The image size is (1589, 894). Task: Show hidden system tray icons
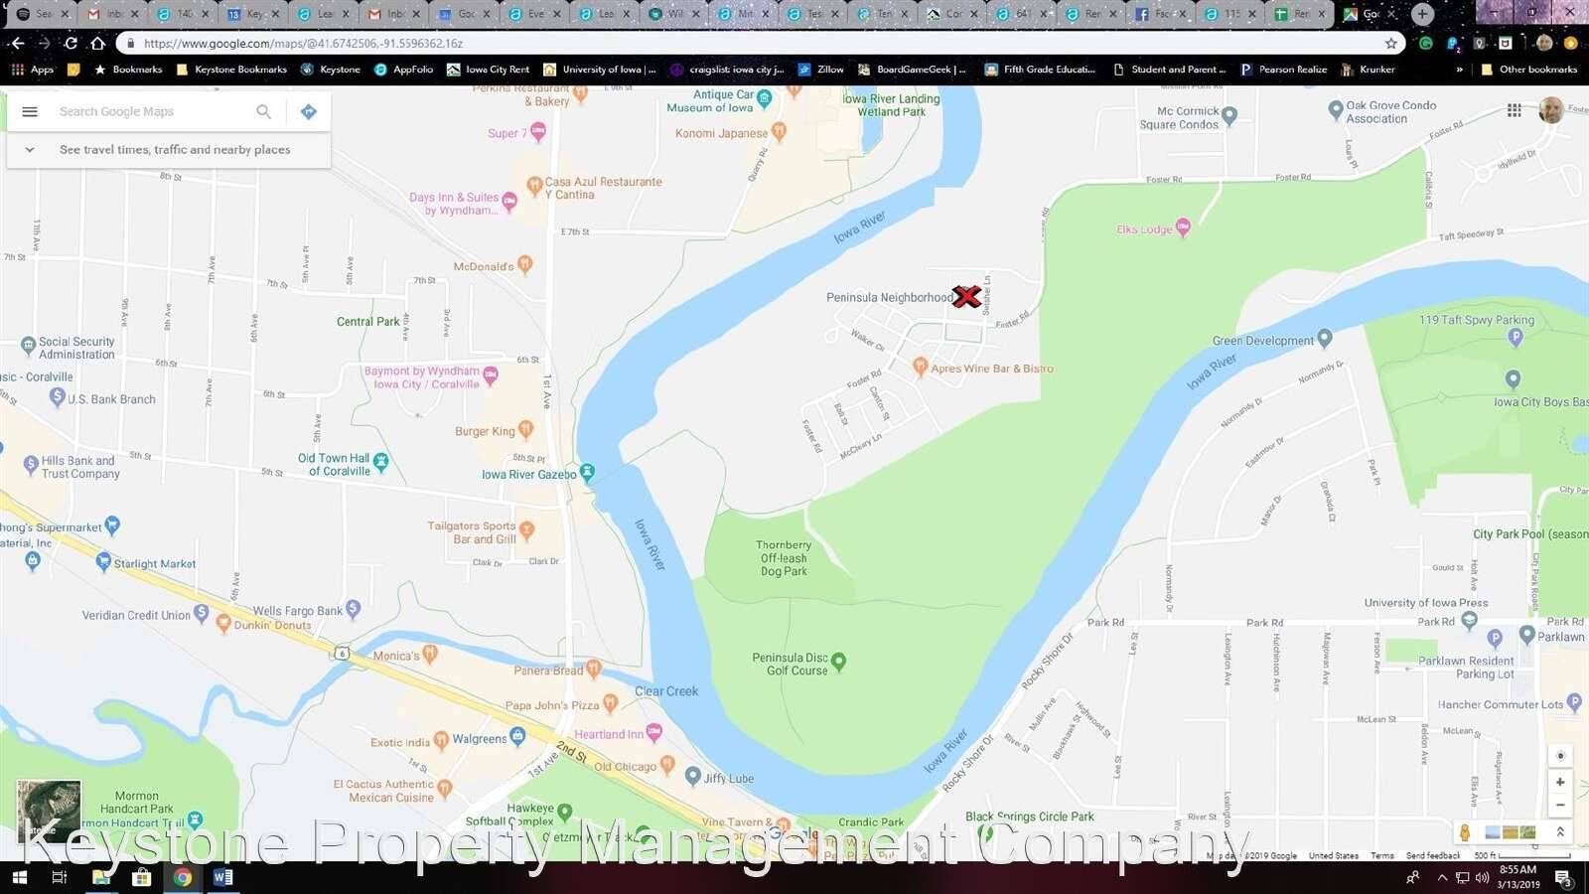[x=1441, y=878]
